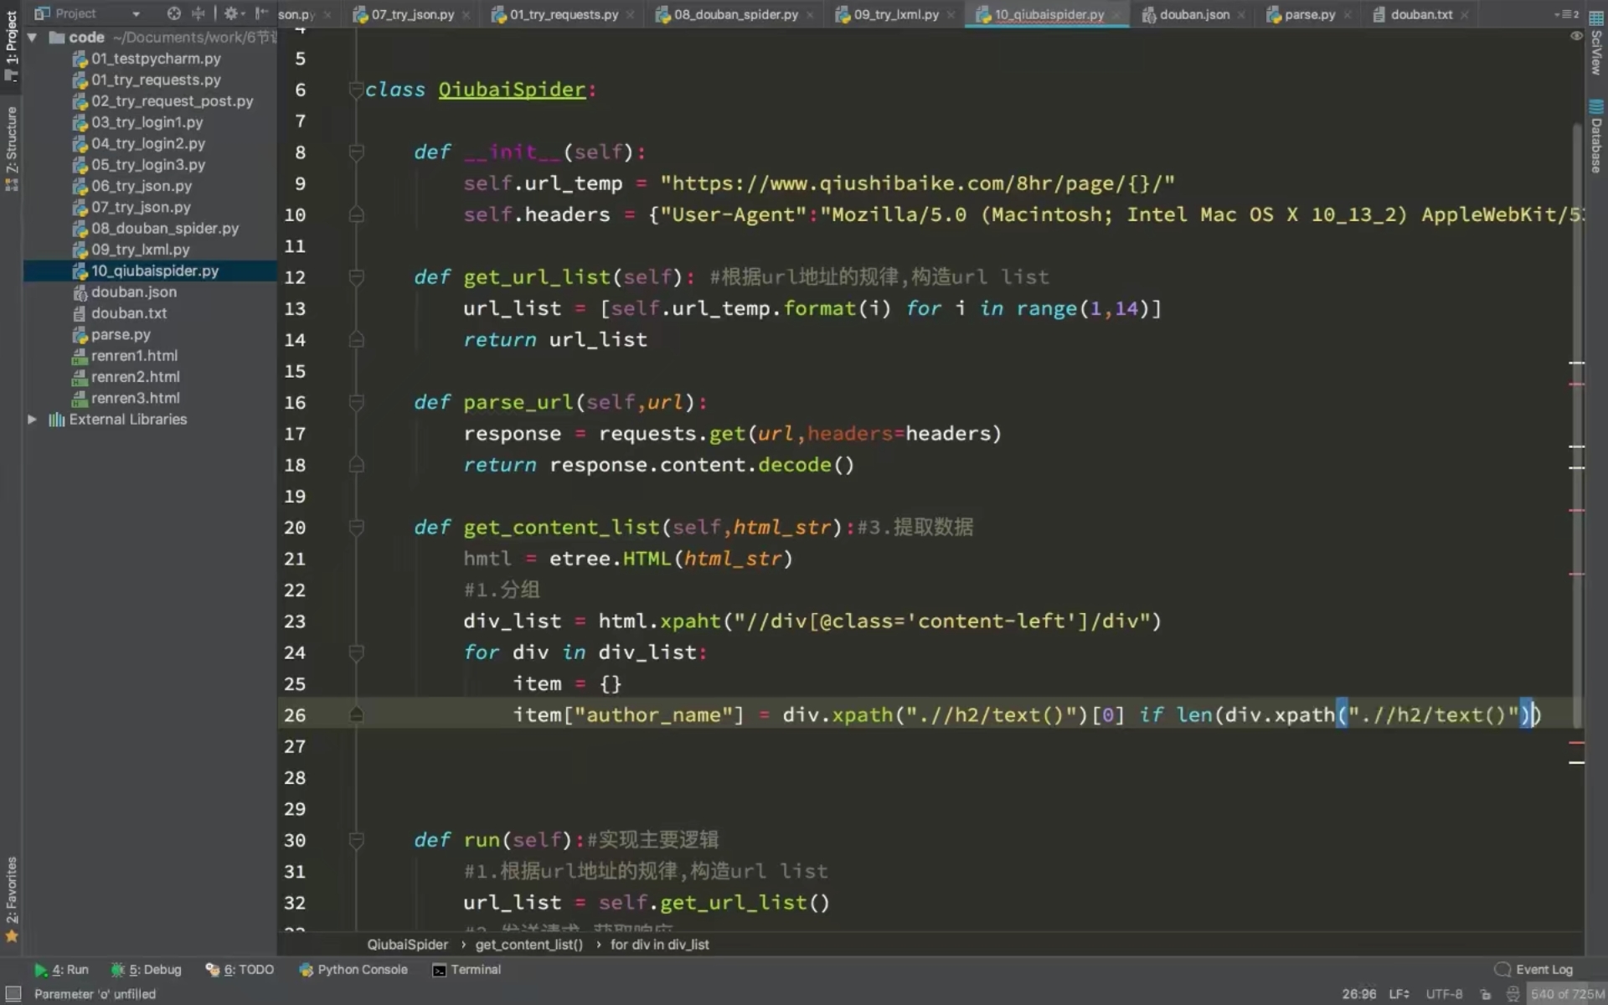Open parse.py in the project tree
This screenshot has width=1608, height=1005.
coord(121,334)
